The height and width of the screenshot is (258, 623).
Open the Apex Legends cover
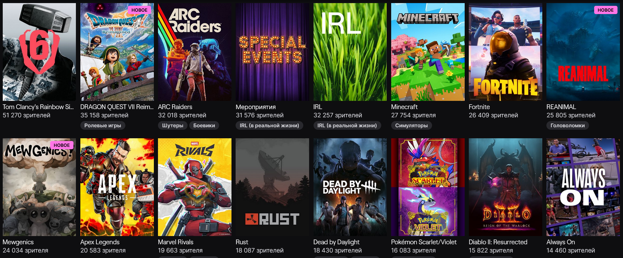pos(117,187)
